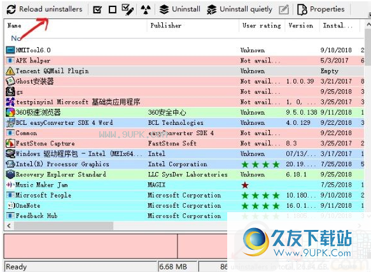Click the BCL easyConverter SDK icon
This screenshot has width=371, height=272.
(x=10, y=123)
